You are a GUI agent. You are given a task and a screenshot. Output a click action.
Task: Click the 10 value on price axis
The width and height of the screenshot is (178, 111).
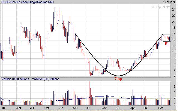(x=174, y=52)
